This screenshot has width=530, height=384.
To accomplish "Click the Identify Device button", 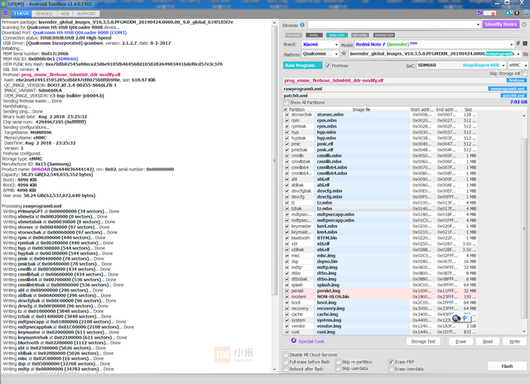I will click(501, 24).
